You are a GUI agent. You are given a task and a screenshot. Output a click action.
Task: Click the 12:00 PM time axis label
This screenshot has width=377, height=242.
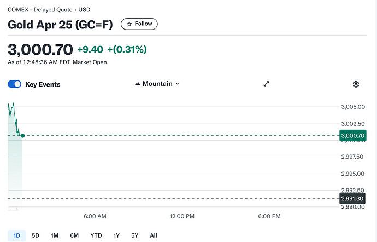tap(182, 216)
